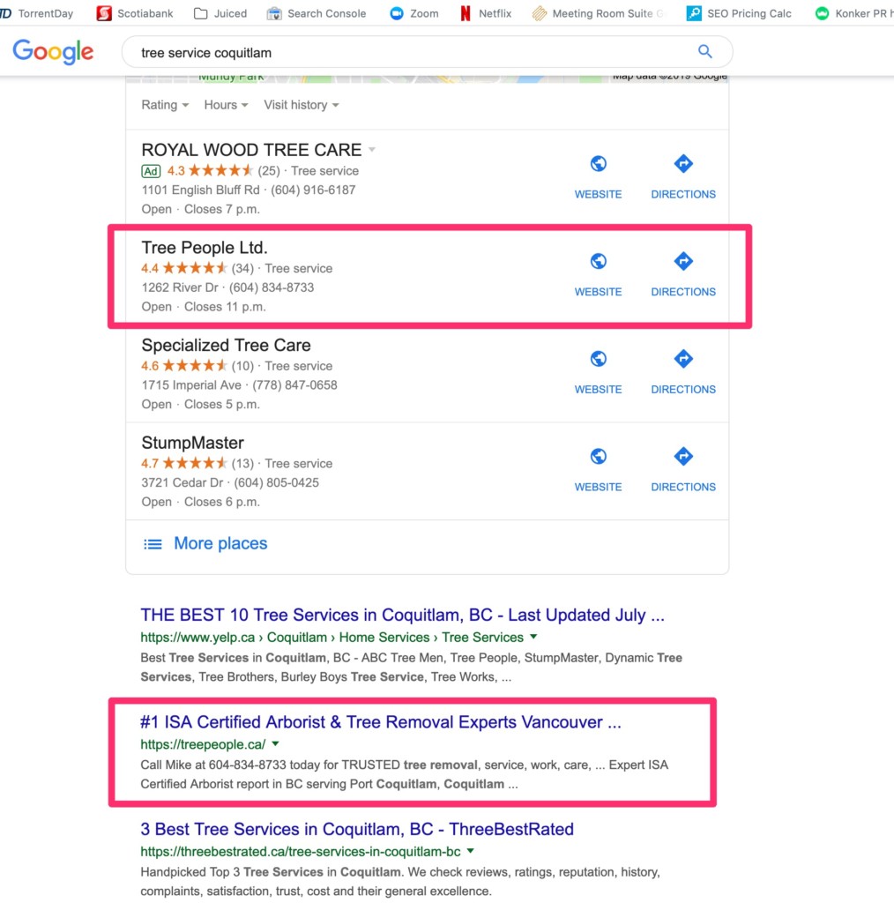Viewport: 894px width, 903px height.
Task: Click the Ad badge on ROYAL WOOD listing
Action: tap(151, 171)
